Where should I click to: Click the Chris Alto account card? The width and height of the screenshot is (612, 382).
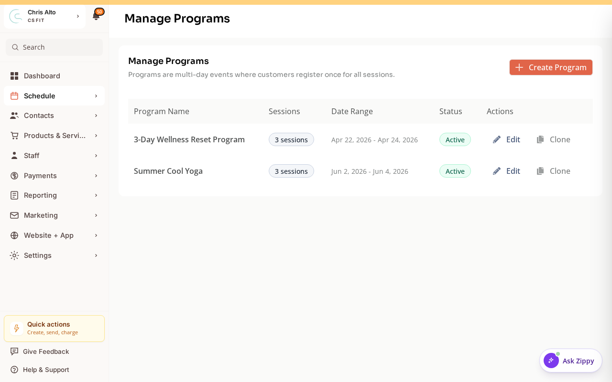(44, 16)
